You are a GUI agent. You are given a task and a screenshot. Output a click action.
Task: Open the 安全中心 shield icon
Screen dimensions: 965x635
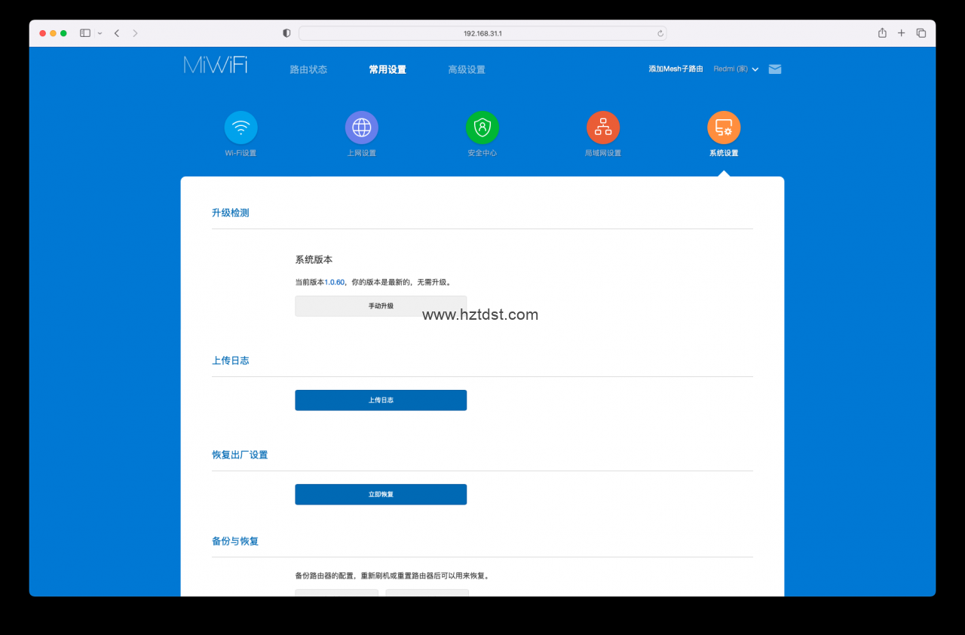482,127
